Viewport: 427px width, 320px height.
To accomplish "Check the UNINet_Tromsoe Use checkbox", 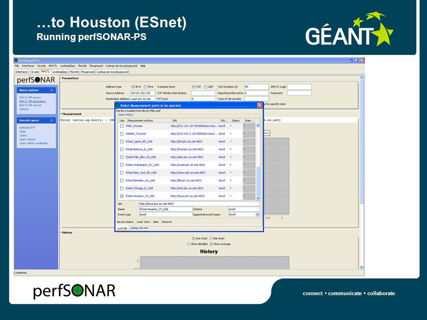I will pyautogui.click(x=122, y=134).
